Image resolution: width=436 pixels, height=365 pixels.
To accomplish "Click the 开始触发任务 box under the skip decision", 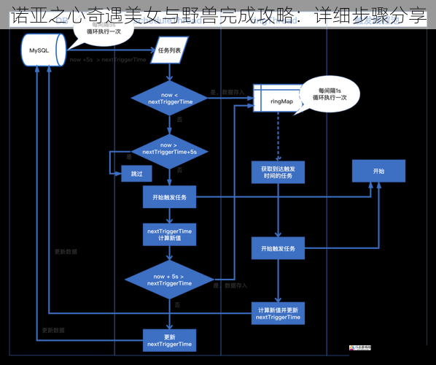I will [169, 197].
